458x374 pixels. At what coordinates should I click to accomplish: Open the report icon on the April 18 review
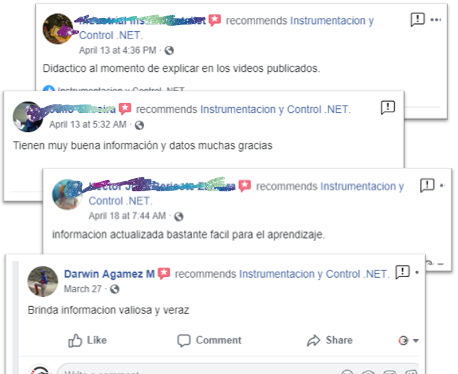[427, 185]
